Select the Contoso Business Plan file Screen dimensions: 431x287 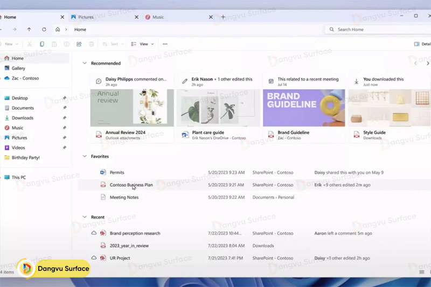[254, 185]
